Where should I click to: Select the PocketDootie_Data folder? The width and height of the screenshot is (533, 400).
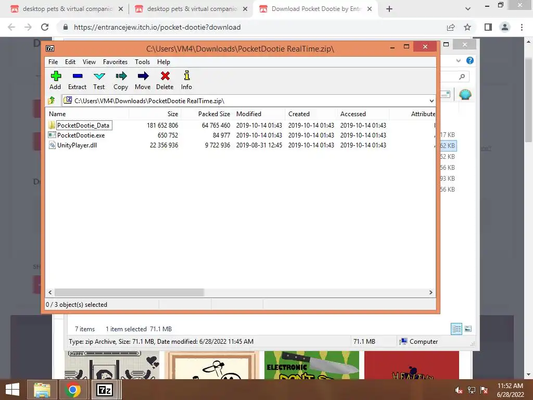83,126
